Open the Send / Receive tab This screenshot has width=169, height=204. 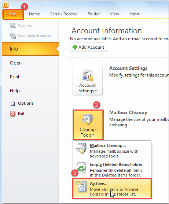tap(64, 14)
